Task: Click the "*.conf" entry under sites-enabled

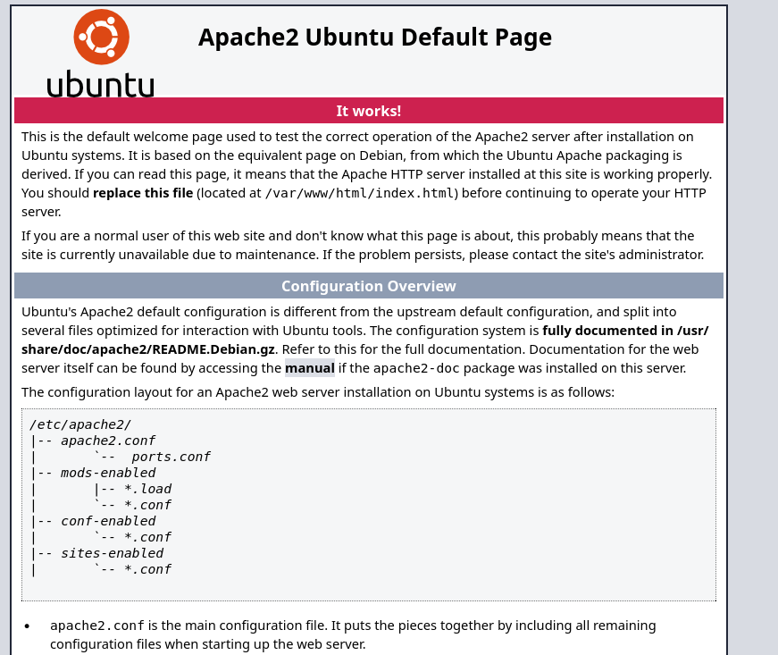Action: tap(148, 569)
